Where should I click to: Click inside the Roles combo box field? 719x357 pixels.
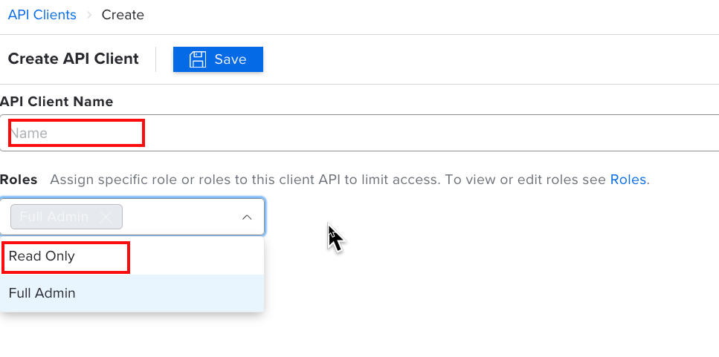pyautogui.click(x=178, y=217)
